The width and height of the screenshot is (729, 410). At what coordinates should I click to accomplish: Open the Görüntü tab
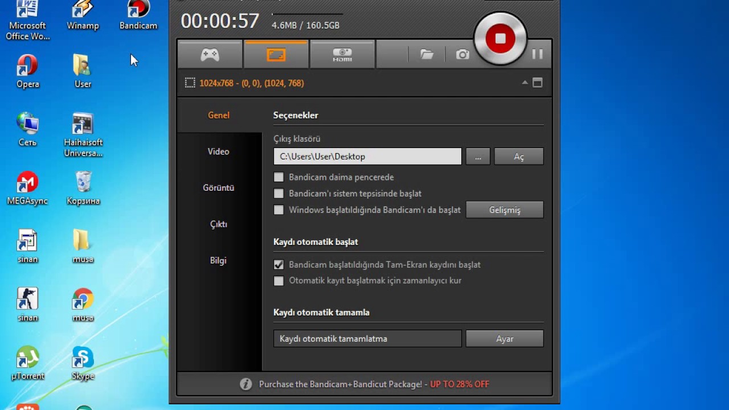click(219, 188)
